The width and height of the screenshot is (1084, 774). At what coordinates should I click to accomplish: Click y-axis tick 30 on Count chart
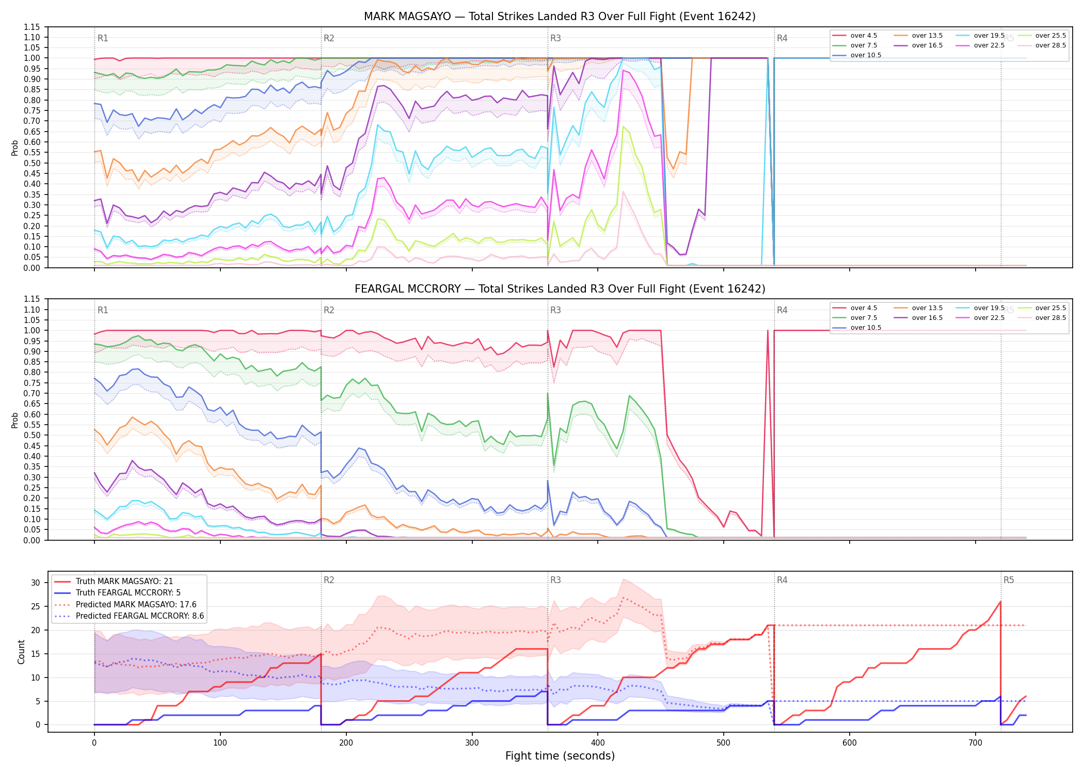[x=35, y=583]
